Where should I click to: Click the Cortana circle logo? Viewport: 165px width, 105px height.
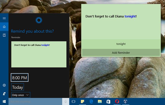[x=39, y=20]
